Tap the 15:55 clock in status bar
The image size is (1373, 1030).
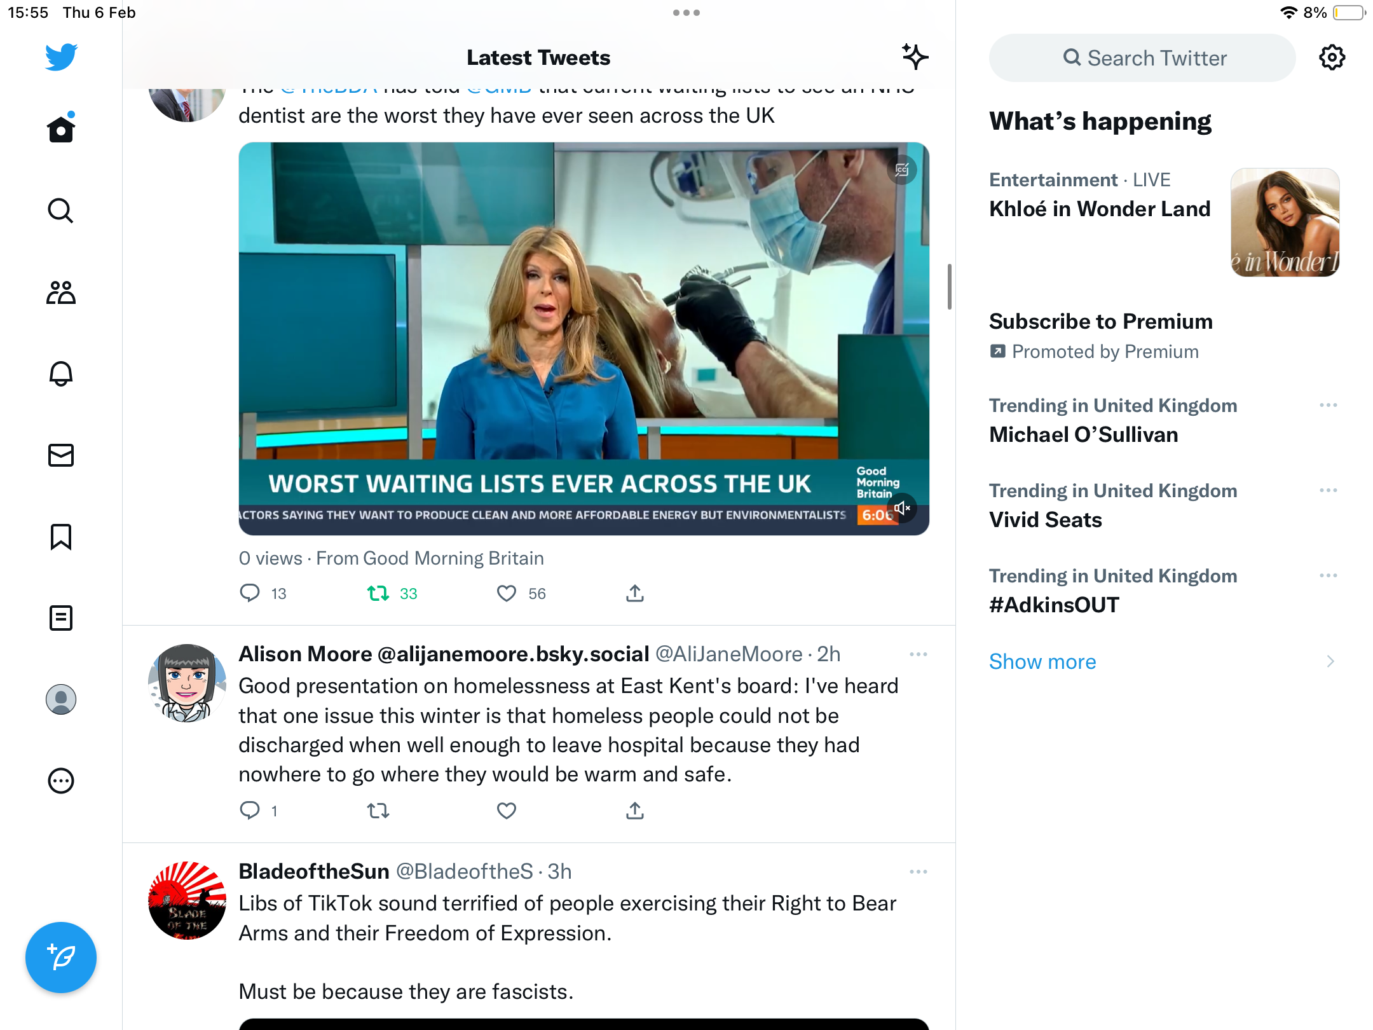point(28,13)
